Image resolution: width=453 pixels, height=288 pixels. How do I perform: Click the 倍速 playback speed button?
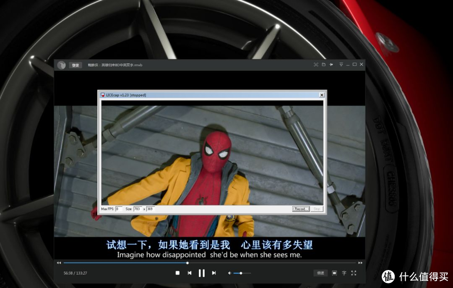tap(321, 273)
